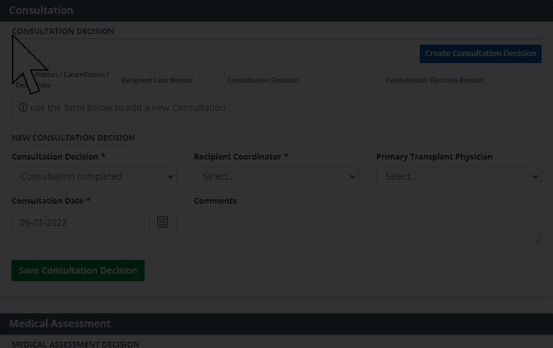Expand the Recipient Coordinator select box
Image resolution: width=553 pixels, height=348 pixels.
tap(276, 177)
